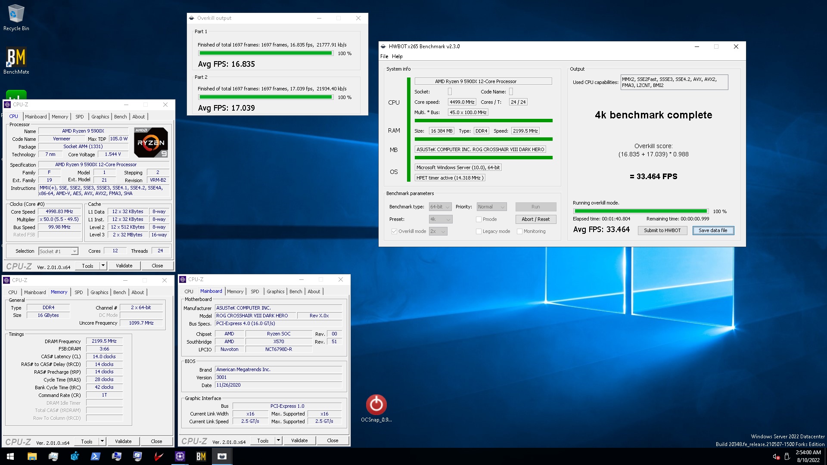The height and width of the screenshot is (465, 827).
Task: Open the Recycle Bin desktop icon
Action: [16, 17]
